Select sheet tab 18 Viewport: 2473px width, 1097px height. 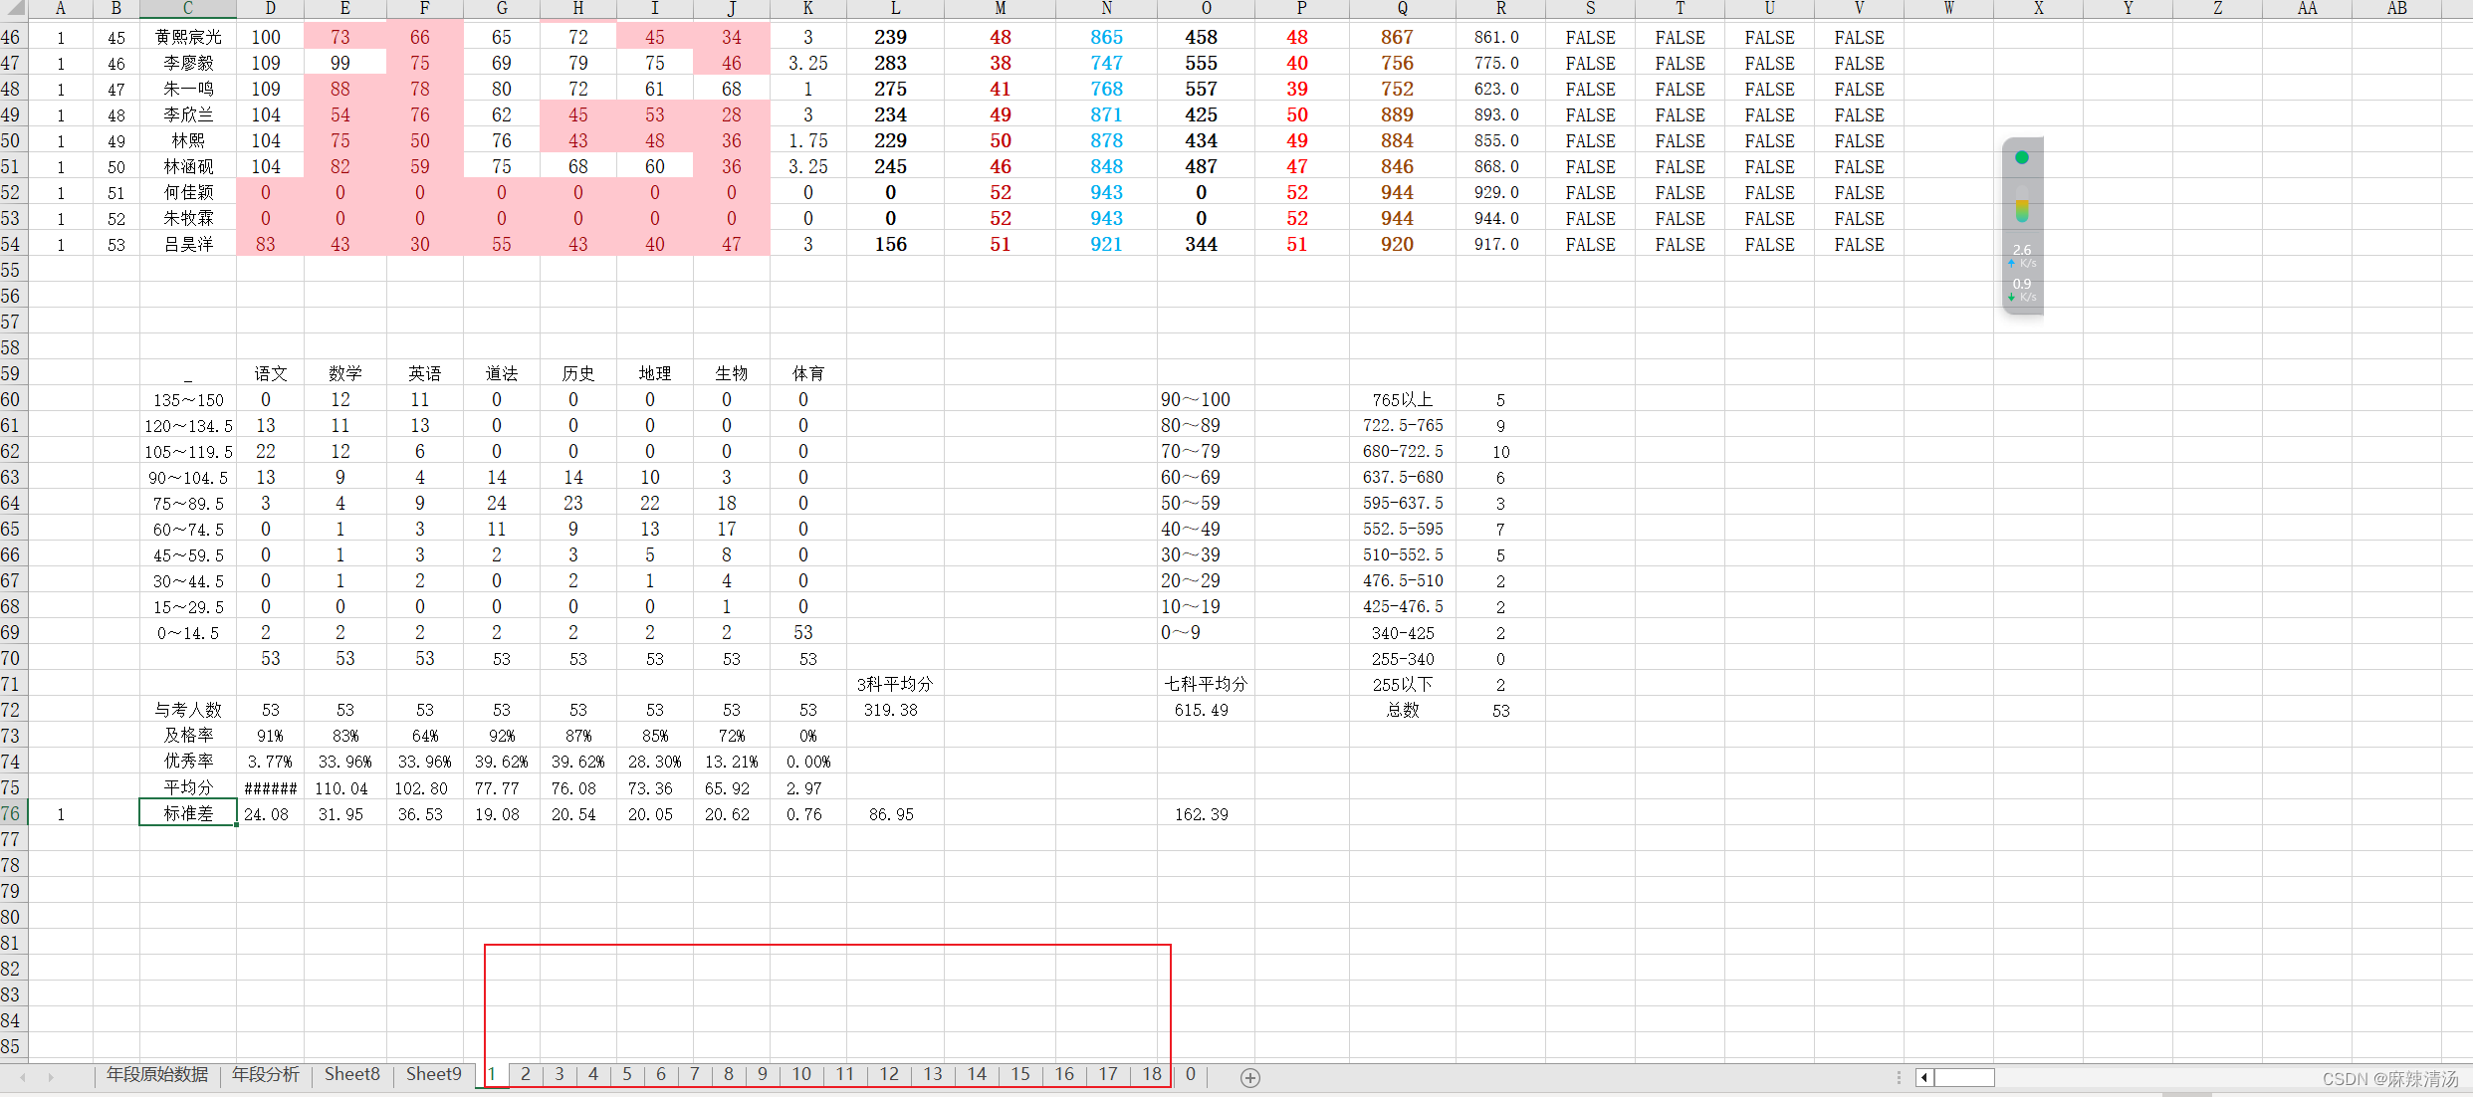click(1151, 1074)
